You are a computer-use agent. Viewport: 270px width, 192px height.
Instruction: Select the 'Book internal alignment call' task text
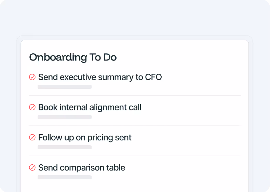90,107
